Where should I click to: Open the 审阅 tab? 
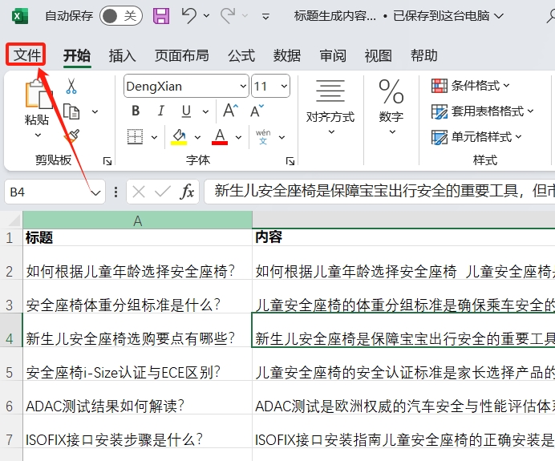point(333,55)
